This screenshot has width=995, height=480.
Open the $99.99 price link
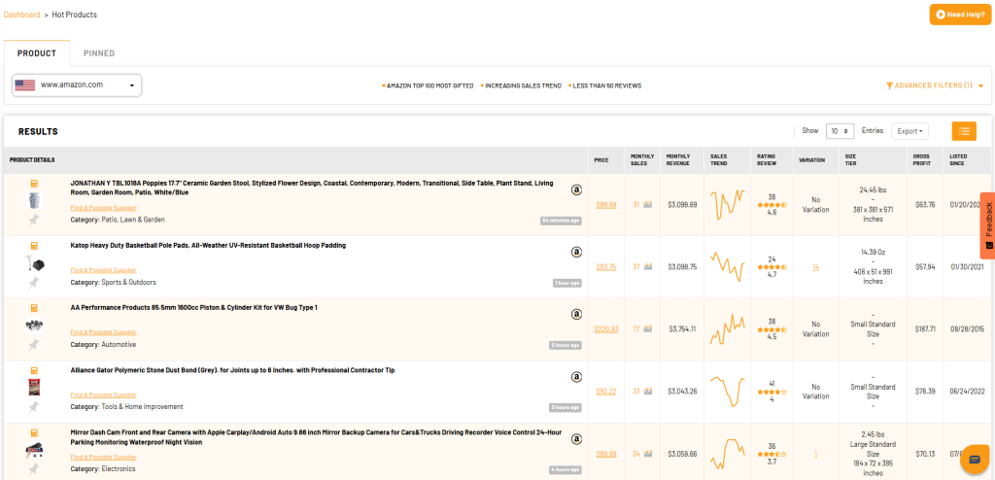tap(606, 204)
